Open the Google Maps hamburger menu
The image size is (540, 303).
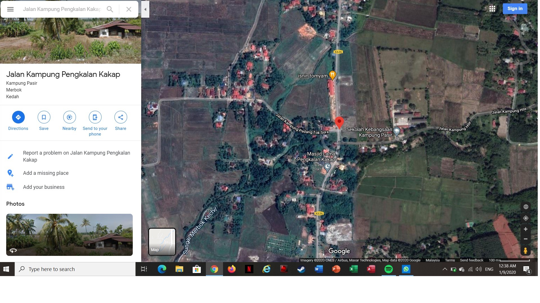point(10,9)
